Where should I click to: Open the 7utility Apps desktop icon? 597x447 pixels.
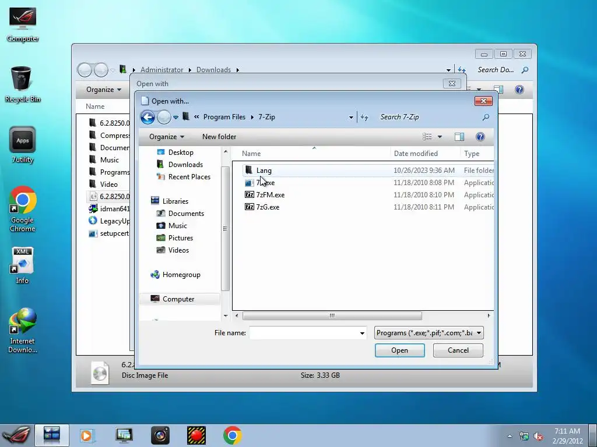pyautogui.click(x=23, y=144)
